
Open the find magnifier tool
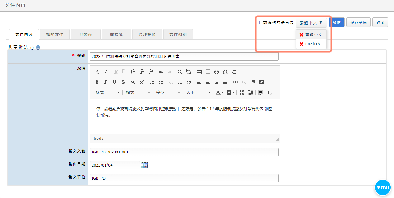click(x=180, y=72)
